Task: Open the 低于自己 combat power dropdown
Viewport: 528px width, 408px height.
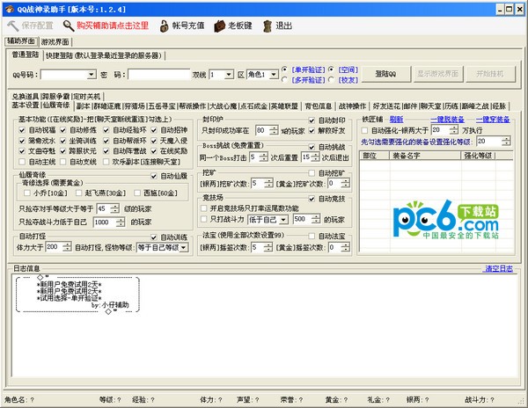Action: pos(284,220)
